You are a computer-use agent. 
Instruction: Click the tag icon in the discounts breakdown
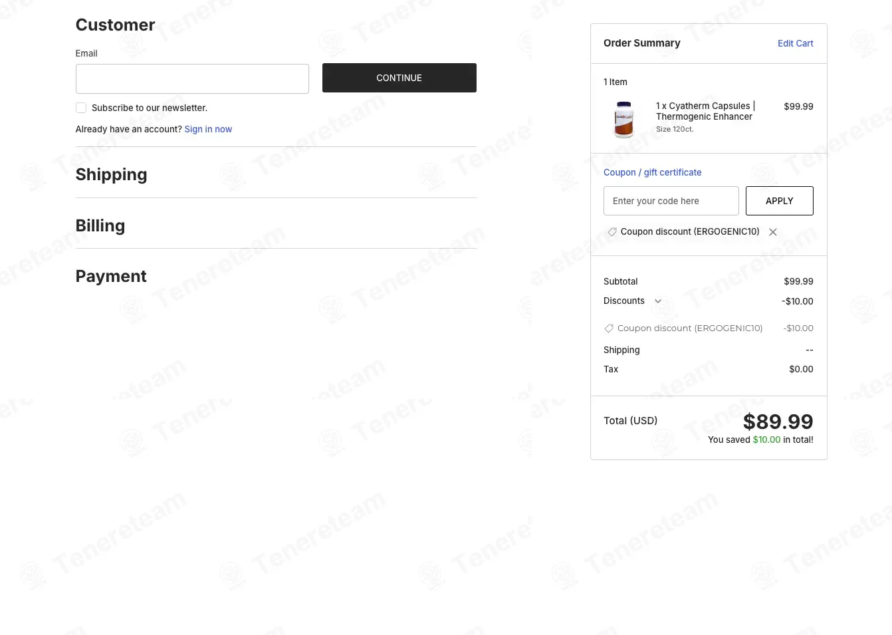click(x=609, y=328)
